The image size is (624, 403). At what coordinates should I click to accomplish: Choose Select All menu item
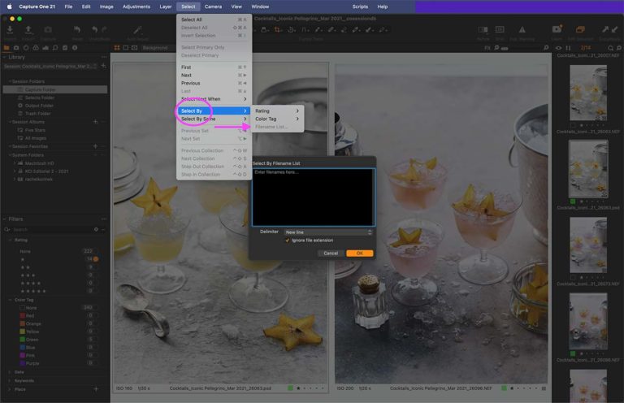point(214,19)
